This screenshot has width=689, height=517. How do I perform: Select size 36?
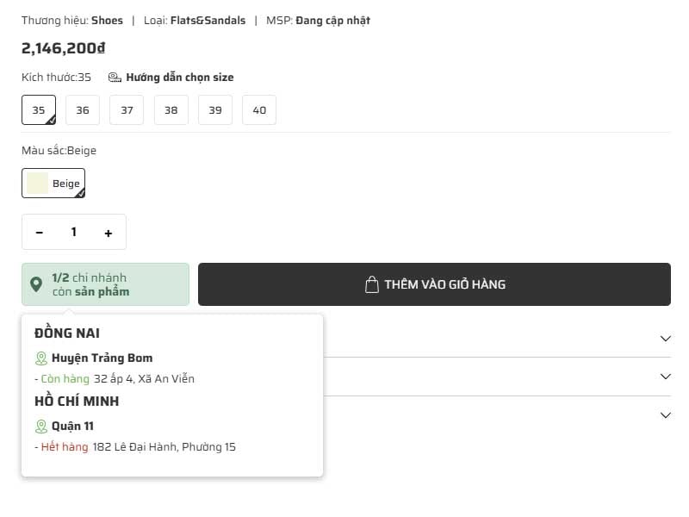(83, 110)
